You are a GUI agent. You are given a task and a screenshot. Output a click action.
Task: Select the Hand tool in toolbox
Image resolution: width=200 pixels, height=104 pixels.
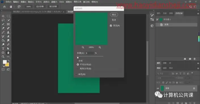[x=8, y=53]
